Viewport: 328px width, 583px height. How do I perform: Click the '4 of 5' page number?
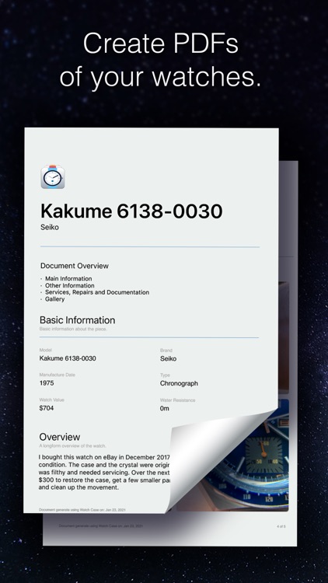point(281,526)
